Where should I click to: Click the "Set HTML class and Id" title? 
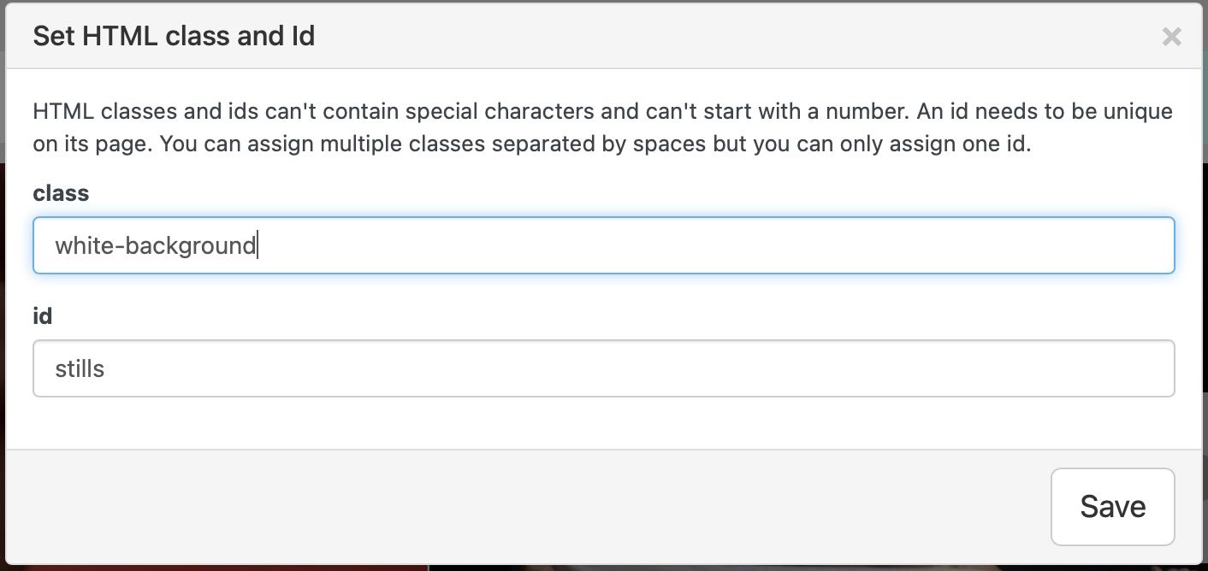[174, 36]
